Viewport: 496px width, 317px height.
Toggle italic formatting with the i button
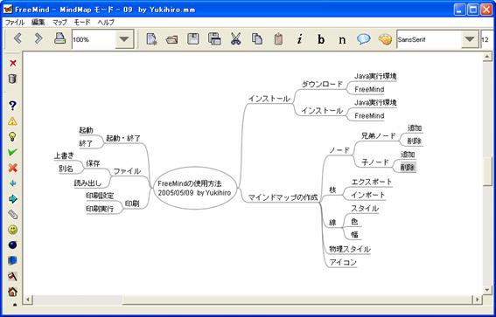coord(299,39)
